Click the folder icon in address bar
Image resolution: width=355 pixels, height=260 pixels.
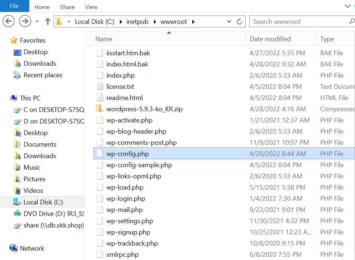pyautogui.click(x=59, y=21)
